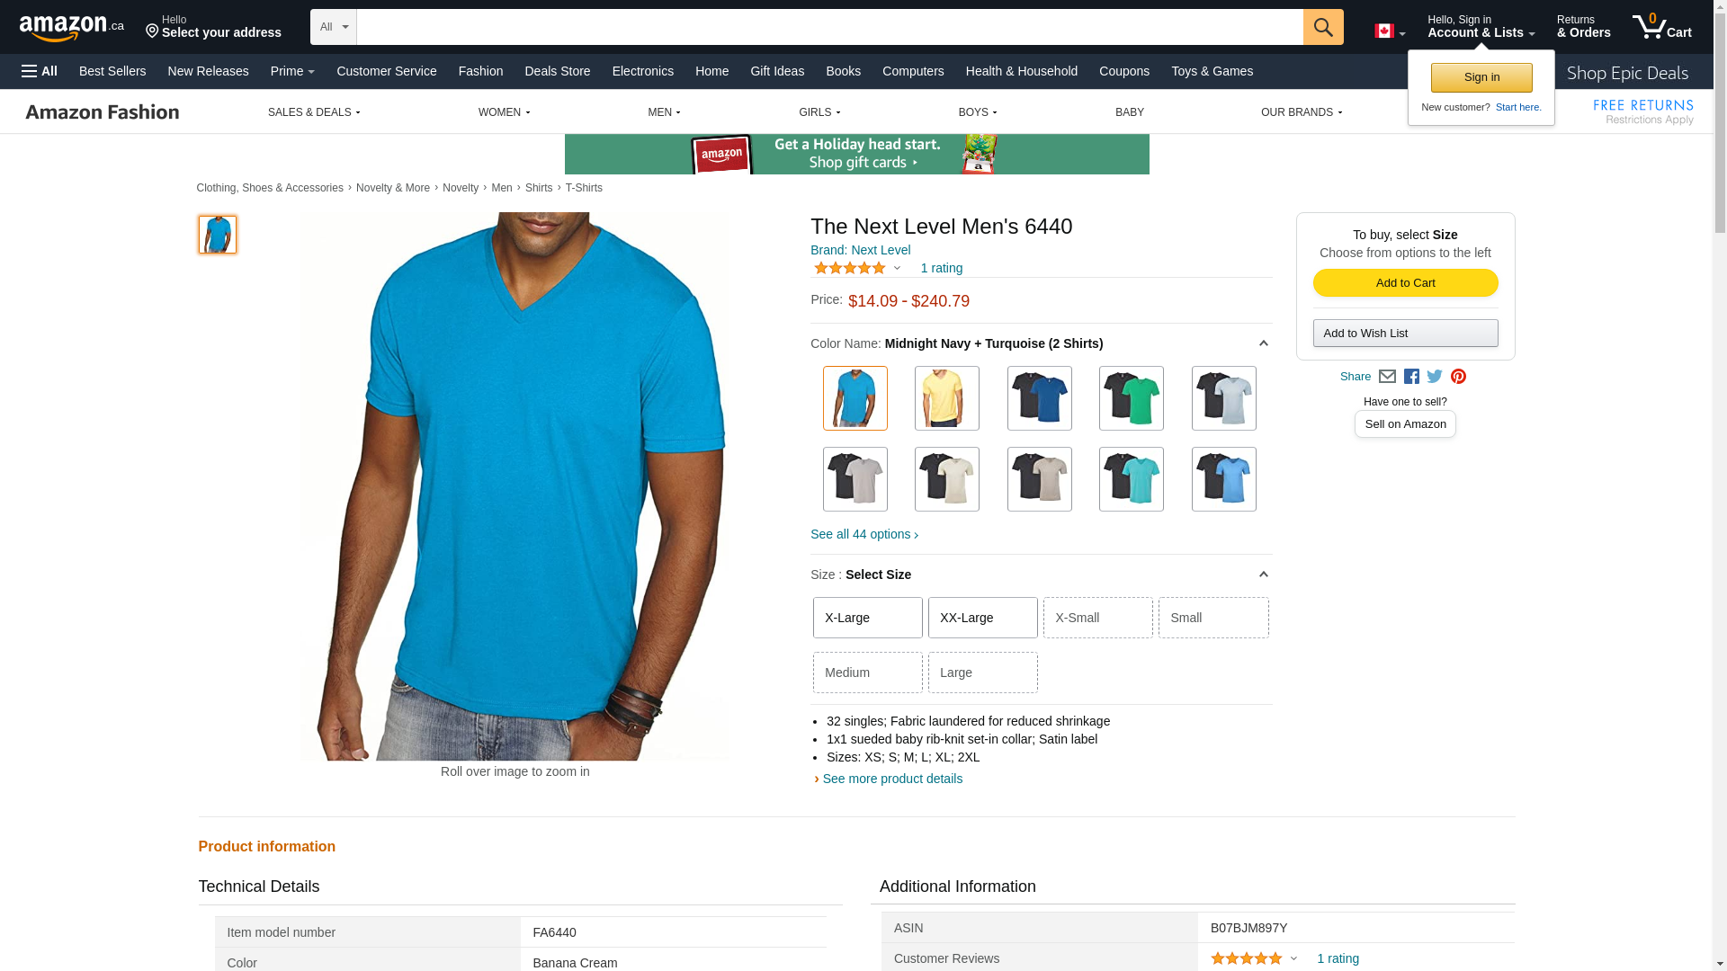Open the WOMEN fashion menu
This screenshot has width=1727, height=971.
[504, 112]
